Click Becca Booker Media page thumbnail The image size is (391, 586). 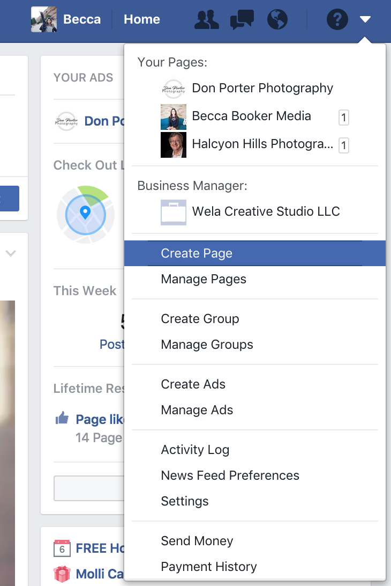coord(174,117)
